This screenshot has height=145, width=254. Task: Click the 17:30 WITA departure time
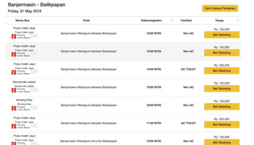coord(154,123)
